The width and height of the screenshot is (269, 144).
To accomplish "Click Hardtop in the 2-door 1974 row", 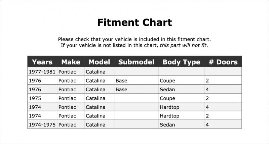I will coord(169,116).
